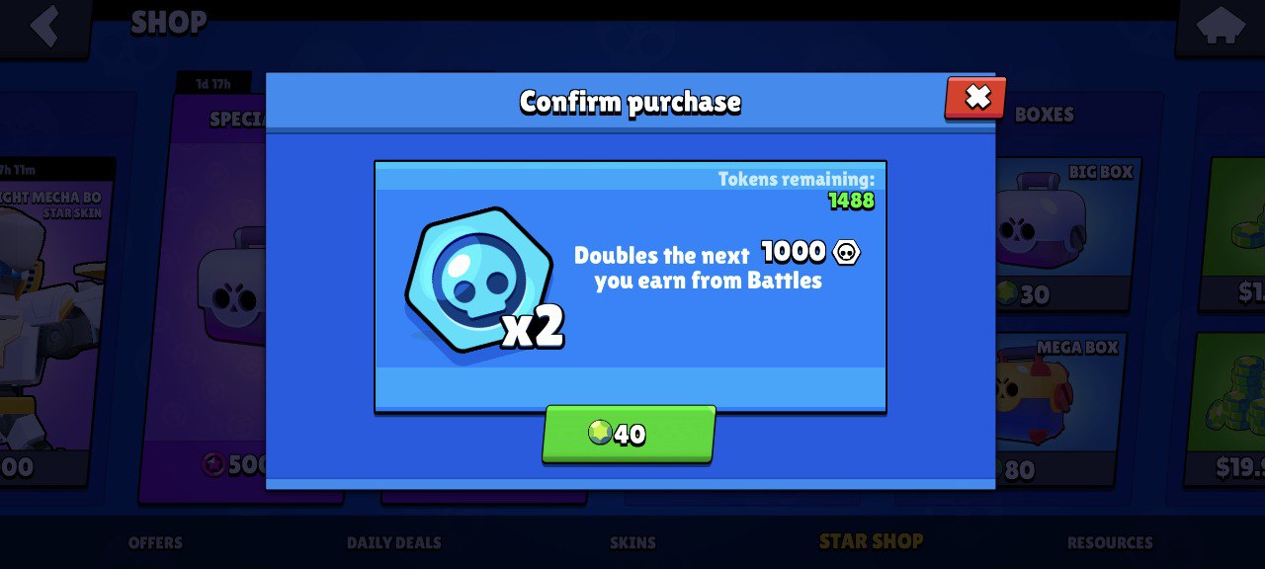Tap the x2 token doubler hexagon icon
This screenshot has width=1265, height=569.
tap(480, 280)
